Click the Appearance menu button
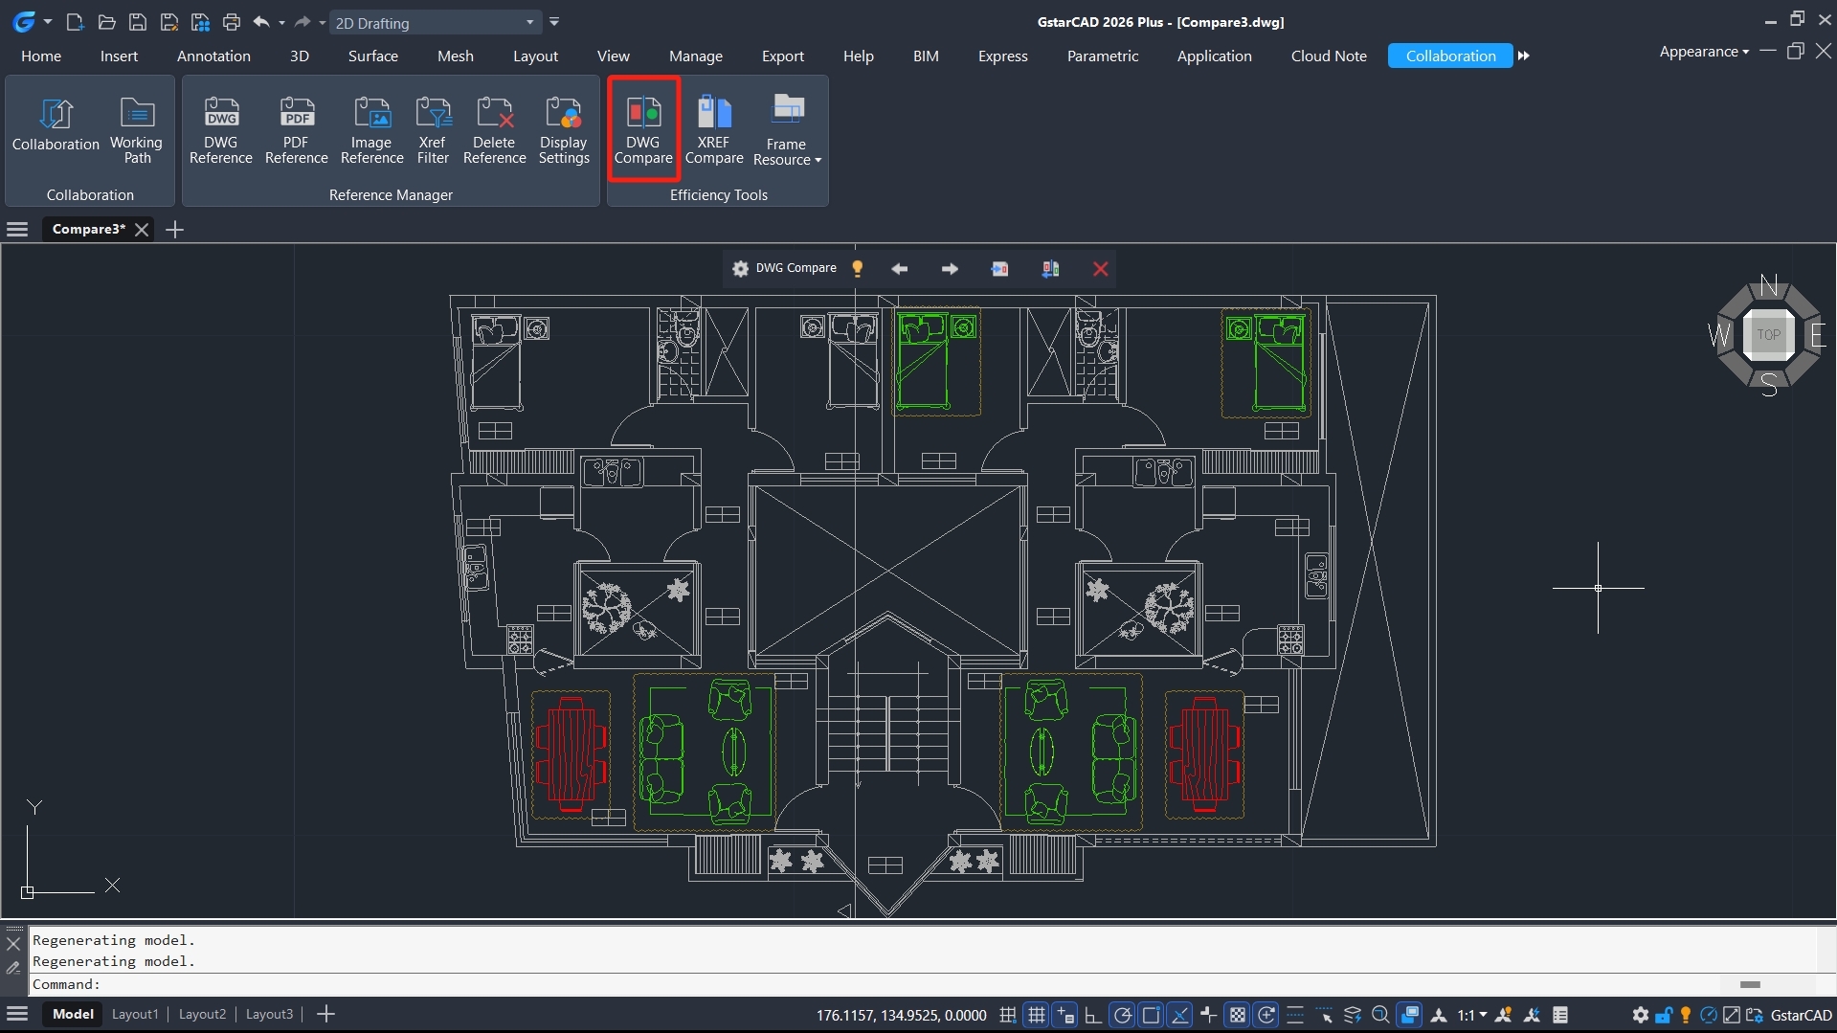 pyautogui.click(x=1703, y=52)
